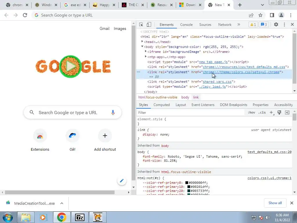The image size is (297, 223).
Task: Open the DevTools three-dot customize menu
Action: [284, 24]
